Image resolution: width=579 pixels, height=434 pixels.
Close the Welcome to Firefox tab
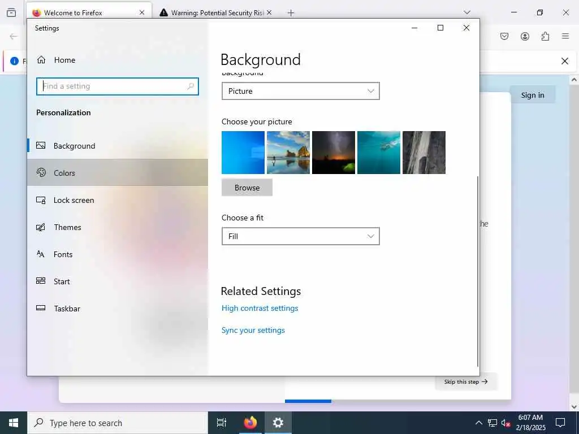tap(142, 12)
